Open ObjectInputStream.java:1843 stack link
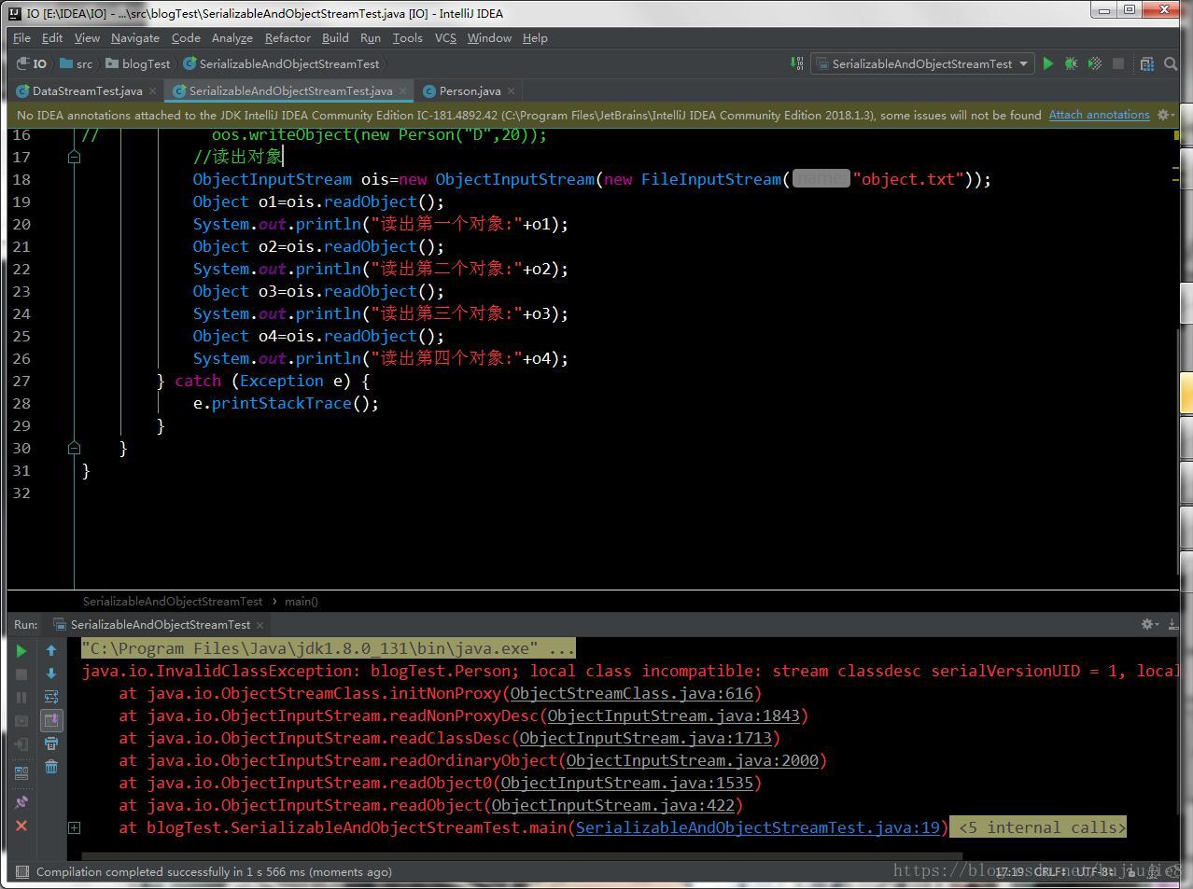 (673, 715)
